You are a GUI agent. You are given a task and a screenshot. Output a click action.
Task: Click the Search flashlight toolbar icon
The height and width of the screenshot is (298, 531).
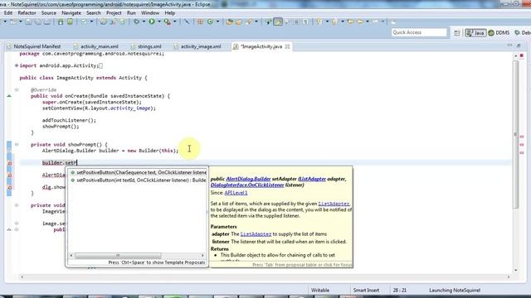pos(249,22)
